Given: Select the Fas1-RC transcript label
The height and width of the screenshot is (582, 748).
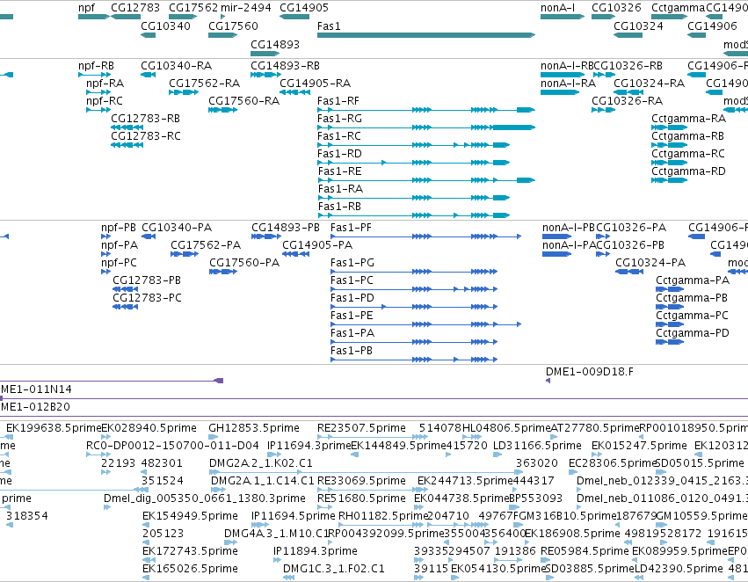Looking at the screenshot, I should tap(339, 136).
